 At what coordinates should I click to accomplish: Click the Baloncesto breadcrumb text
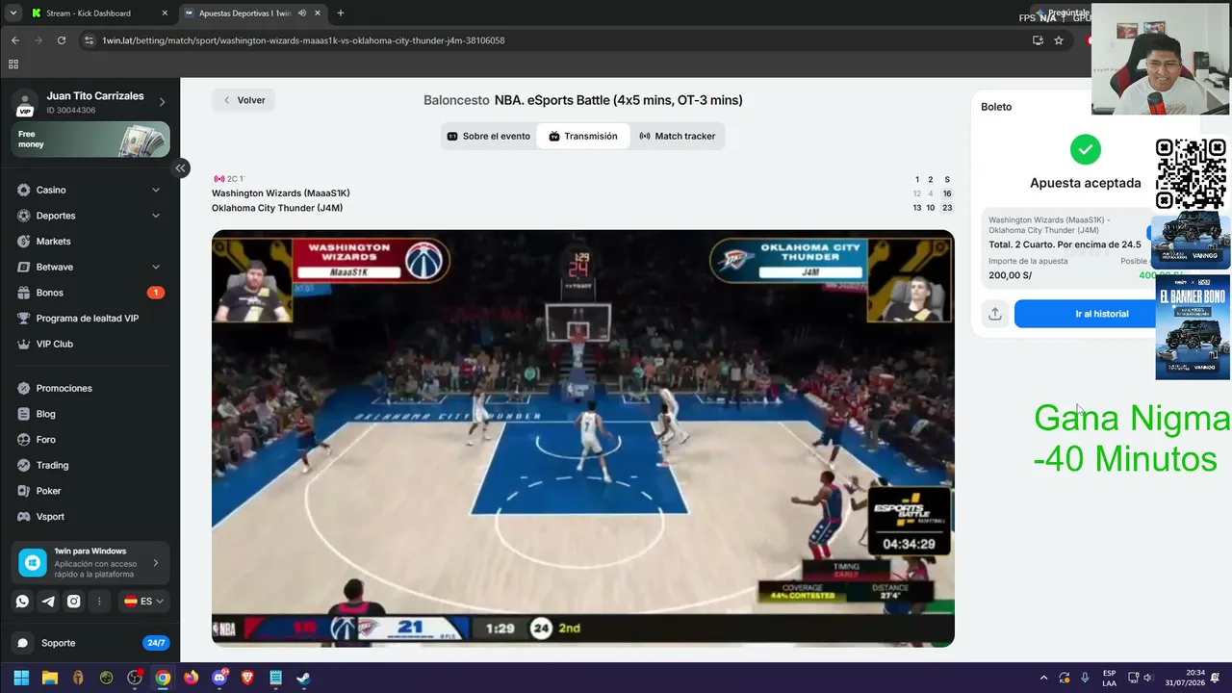click(456, 100)
